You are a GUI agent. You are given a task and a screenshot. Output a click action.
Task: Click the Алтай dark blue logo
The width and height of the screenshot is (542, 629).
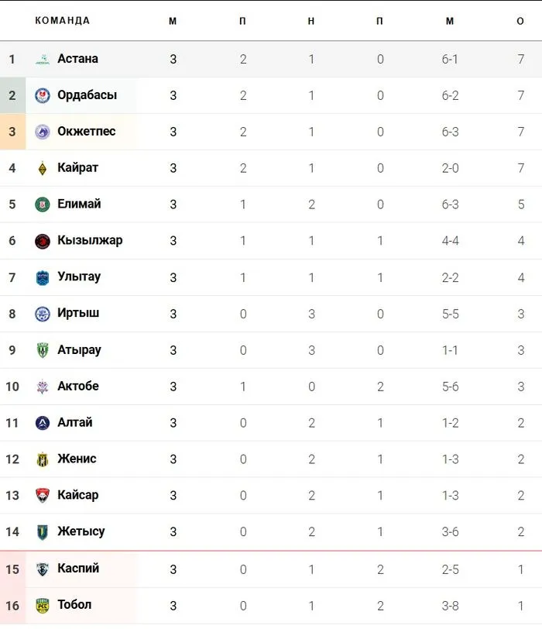click(43, 424)
